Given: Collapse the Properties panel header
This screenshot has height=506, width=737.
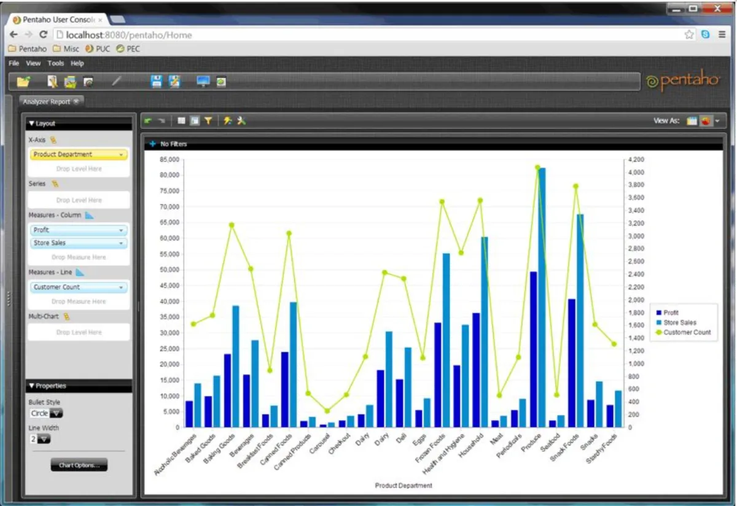Looking at the screenshot, I should click(79, 386).
